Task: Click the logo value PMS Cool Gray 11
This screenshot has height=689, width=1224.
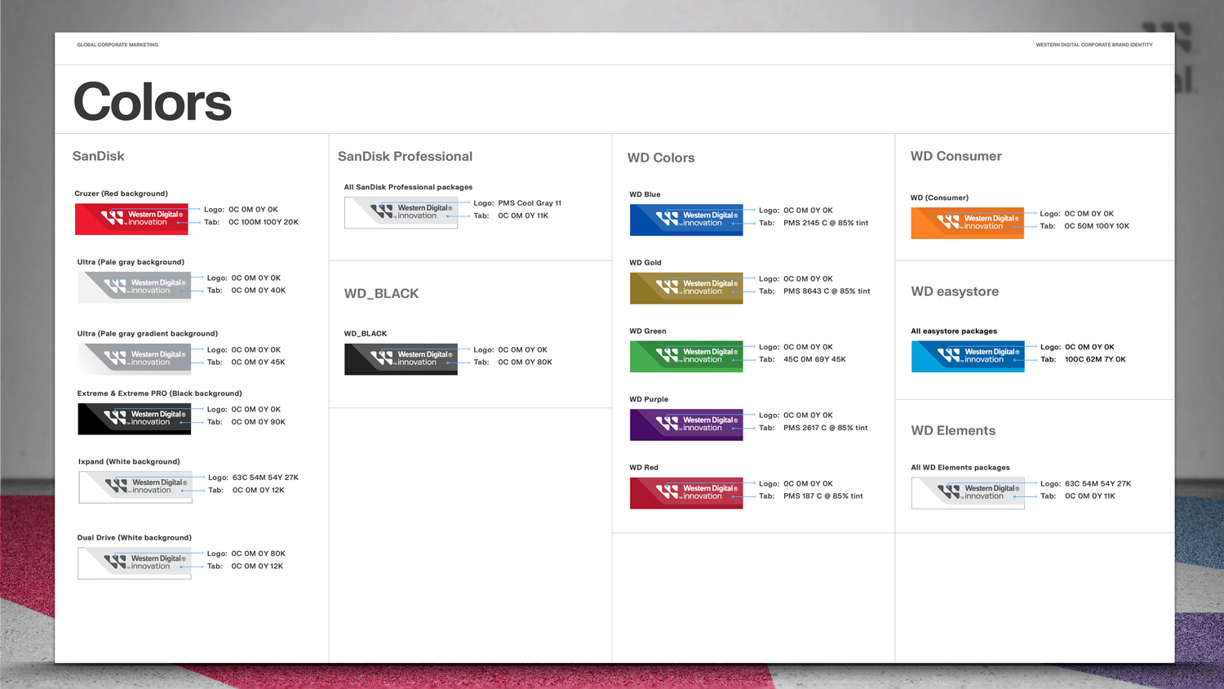Action: [530, 203]
